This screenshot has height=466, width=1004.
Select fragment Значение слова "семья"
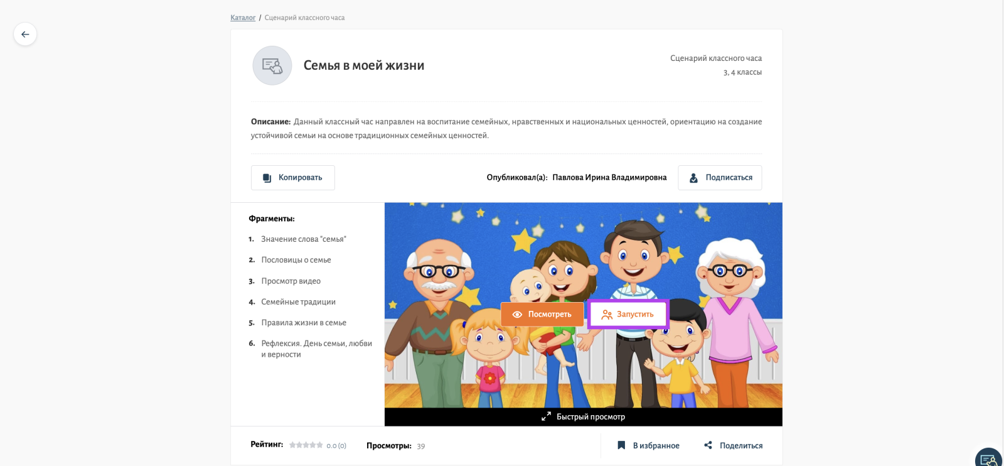(304, 239)
